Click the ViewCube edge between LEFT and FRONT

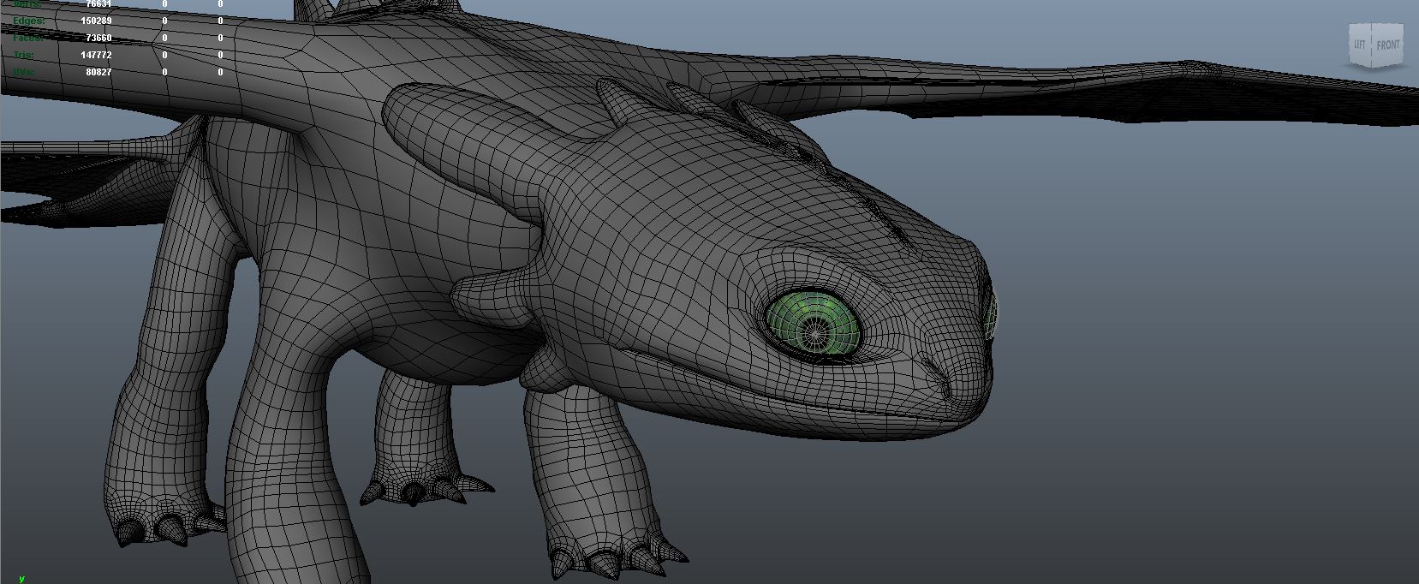tap(1373, 45)
